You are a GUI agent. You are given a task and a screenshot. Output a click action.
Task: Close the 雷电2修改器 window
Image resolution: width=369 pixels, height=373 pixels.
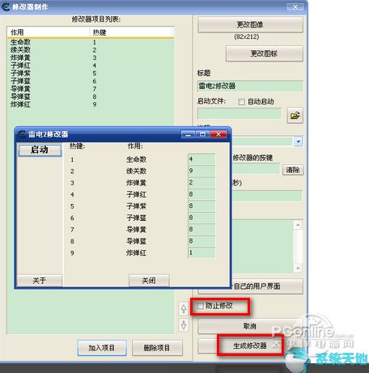click(218, 134)
